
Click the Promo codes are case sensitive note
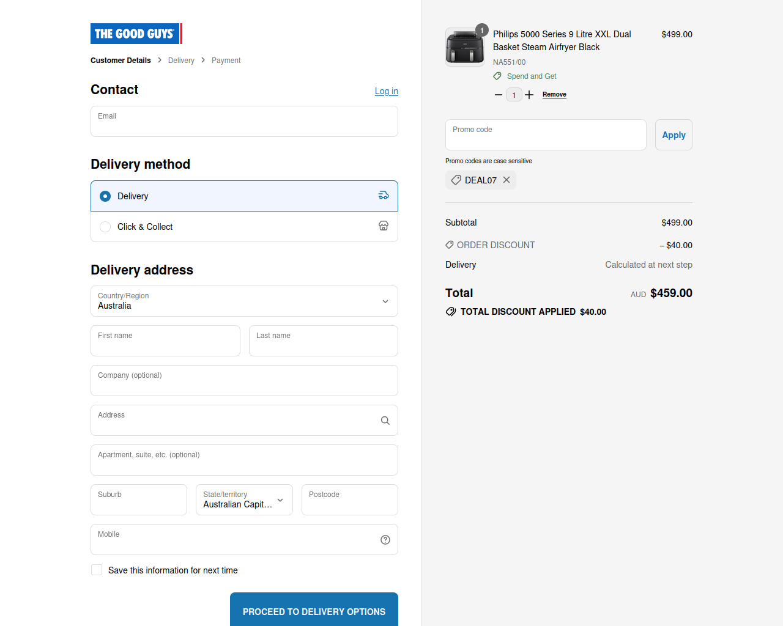point(489,161)
